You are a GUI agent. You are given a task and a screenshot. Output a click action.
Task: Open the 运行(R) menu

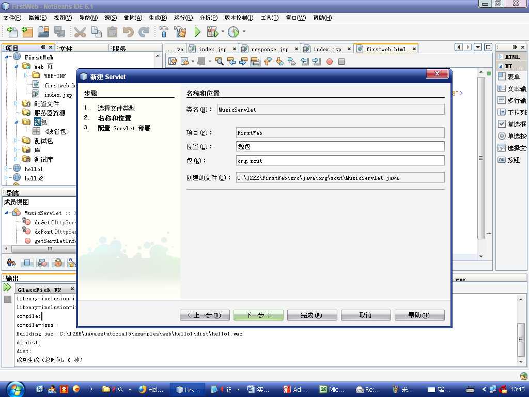point(183,18)
